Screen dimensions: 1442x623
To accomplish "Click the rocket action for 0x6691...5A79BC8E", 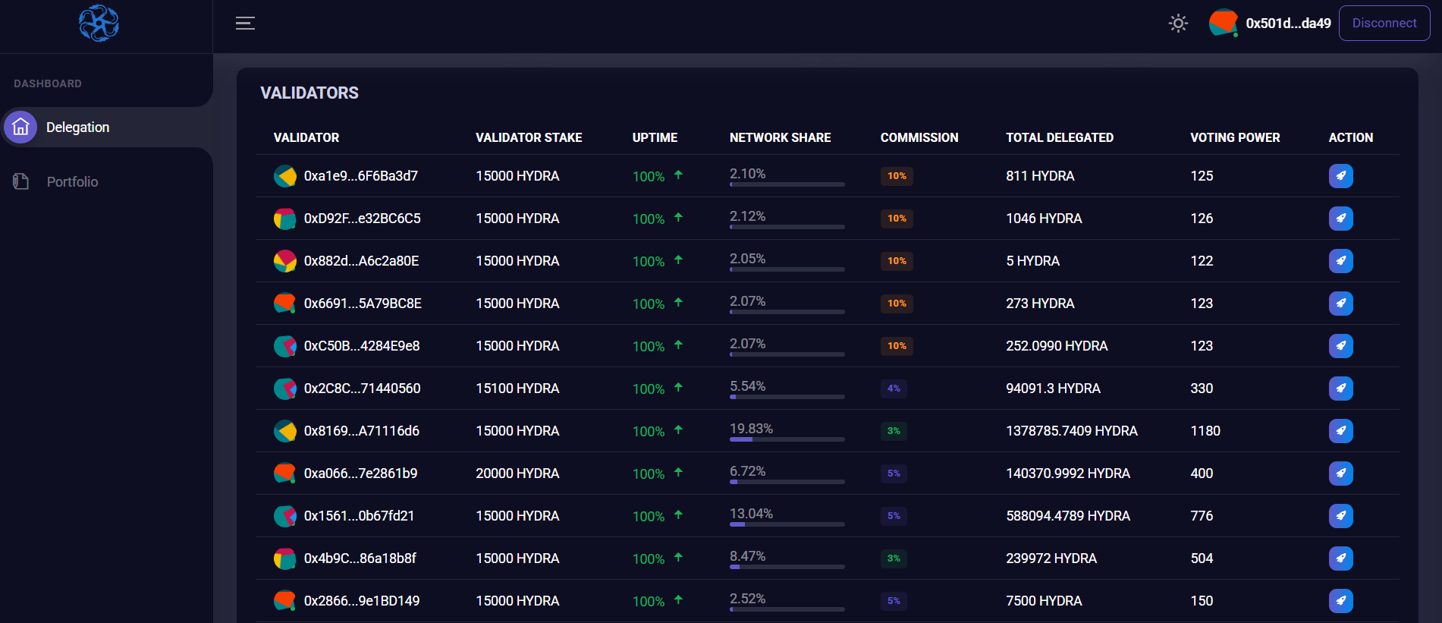I will (1341, 304).
